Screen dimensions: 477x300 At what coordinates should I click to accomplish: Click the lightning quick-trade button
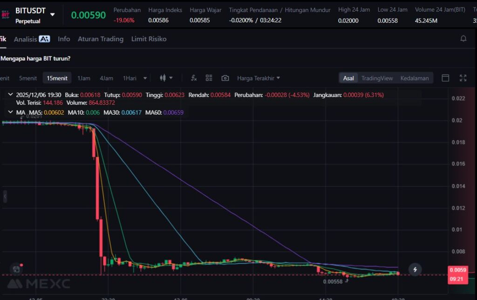point(415,269)
